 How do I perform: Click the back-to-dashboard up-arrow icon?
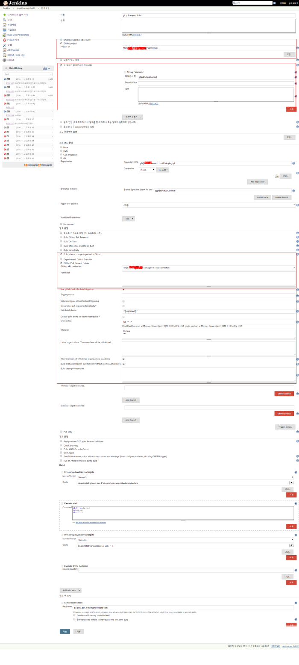4,15
